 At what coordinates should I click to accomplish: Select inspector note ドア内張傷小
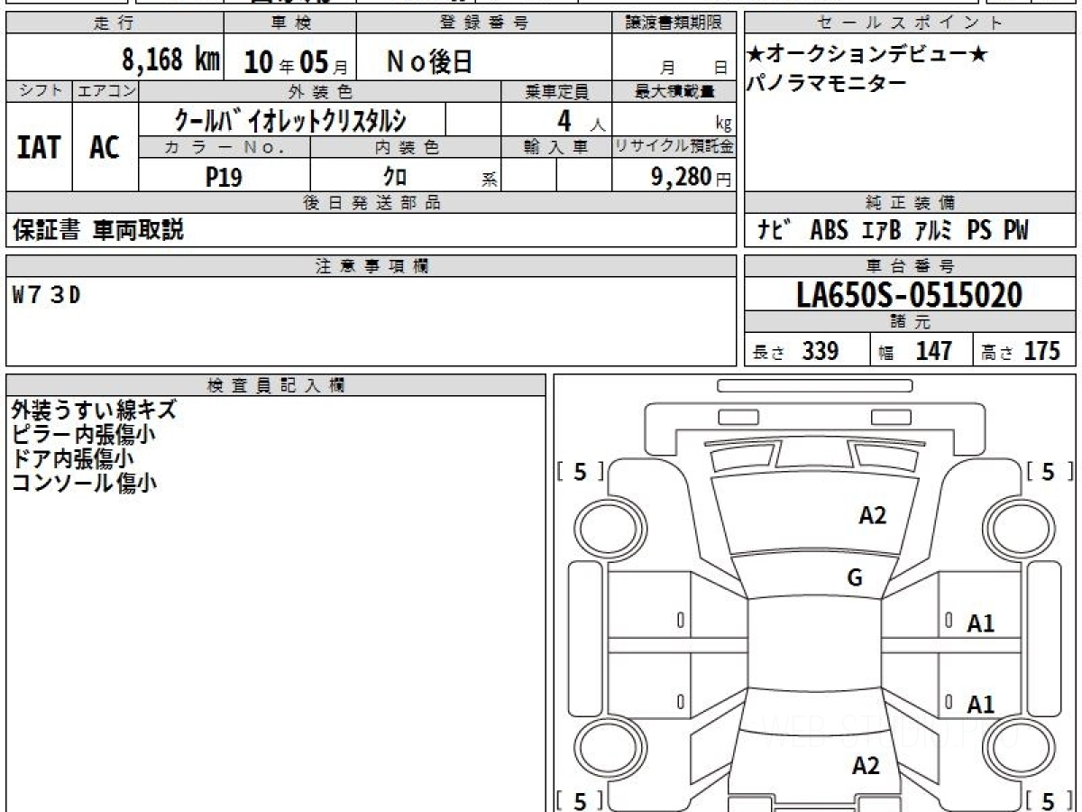point(72,459)
